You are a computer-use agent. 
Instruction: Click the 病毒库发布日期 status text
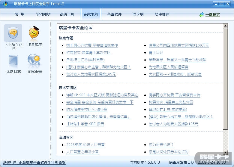pos(197,162)
